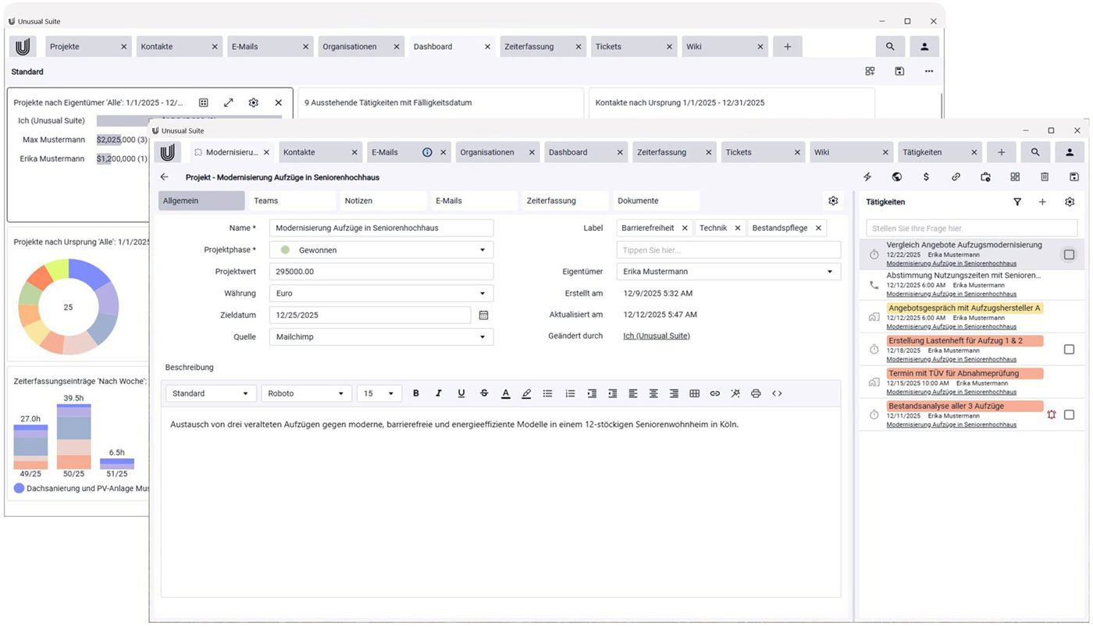Filter activities with the funnel icon
The height and width of the screenshot is (644, 1093).
point(1017,202)
